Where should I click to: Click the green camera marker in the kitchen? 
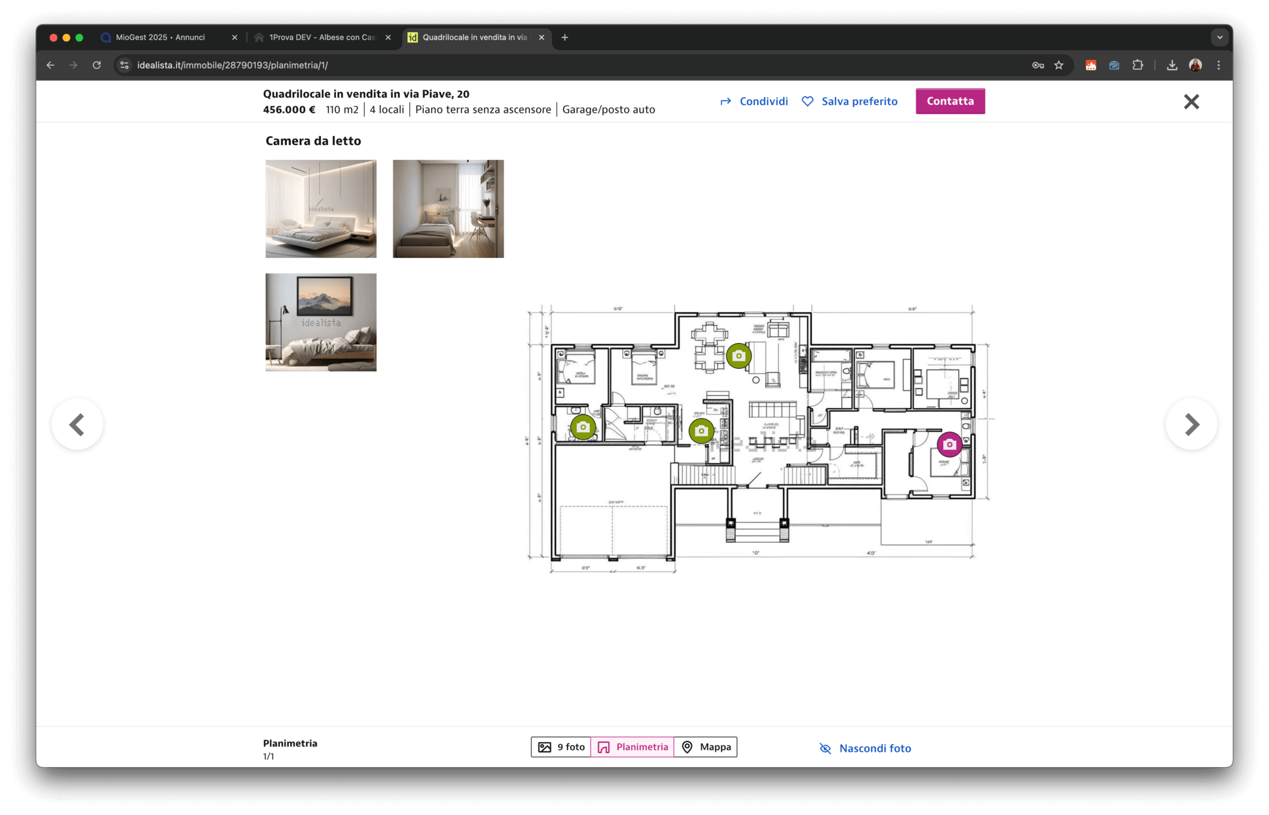coord(702,431)
